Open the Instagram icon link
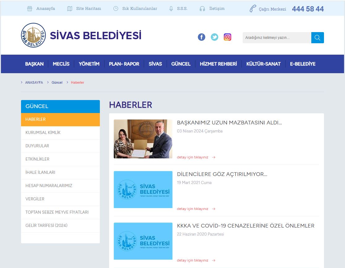The height and width of the screenshot is (268, 345). [x=228, y=37]
